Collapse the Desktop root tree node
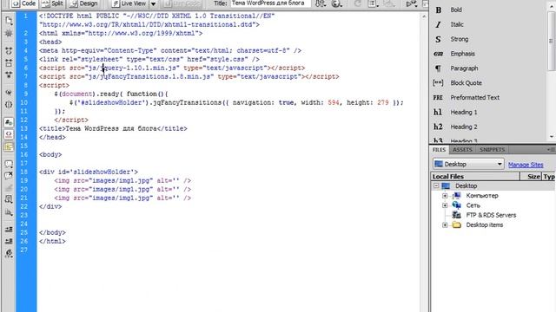 (x=436, y=185)
